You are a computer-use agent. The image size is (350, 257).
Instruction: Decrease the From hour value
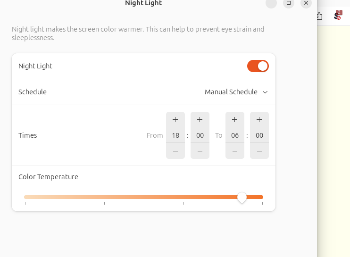click(175, 151)
